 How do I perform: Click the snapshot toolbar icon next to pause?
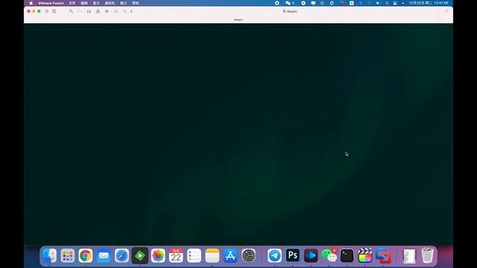tap(54, 11)
